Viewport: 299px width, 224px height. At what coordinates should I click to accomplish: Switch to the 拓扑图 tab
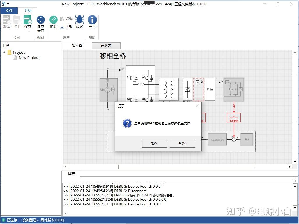click(77, 45)
